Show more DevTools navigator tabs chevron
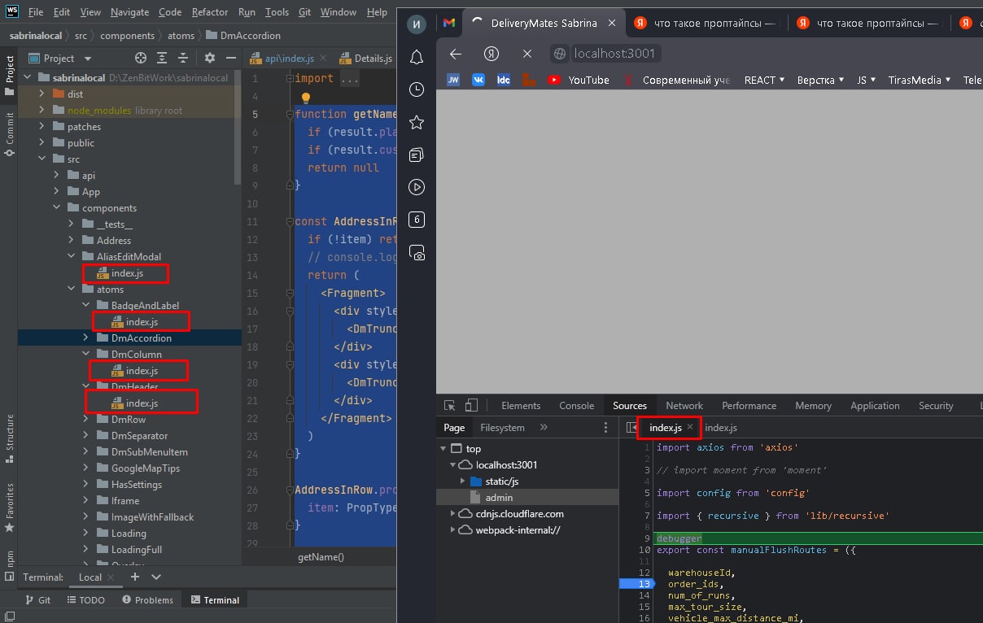Image resolution: width=983 pixels, height=623 pixels. pyautogui.click(x=544, y=427)
